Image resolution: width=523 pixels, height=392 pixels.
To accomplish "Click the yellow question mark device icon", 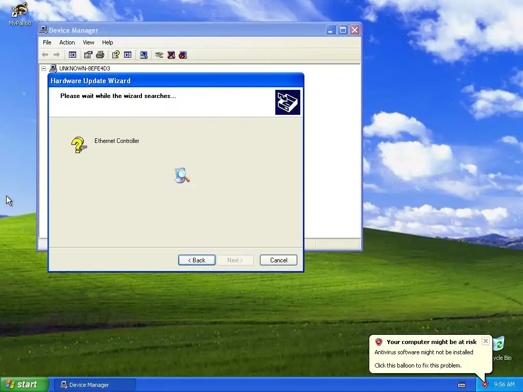I will 79,145.
